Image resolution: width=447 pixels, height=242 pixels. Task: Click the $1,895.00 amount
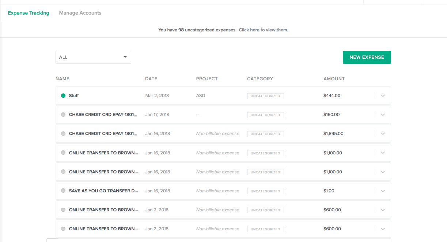point(333,134)
